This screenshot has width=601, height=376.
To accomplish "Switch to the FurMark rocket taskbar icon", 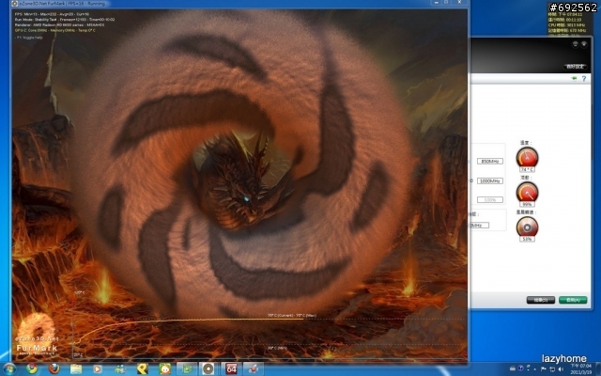I will tap(253, 369).
